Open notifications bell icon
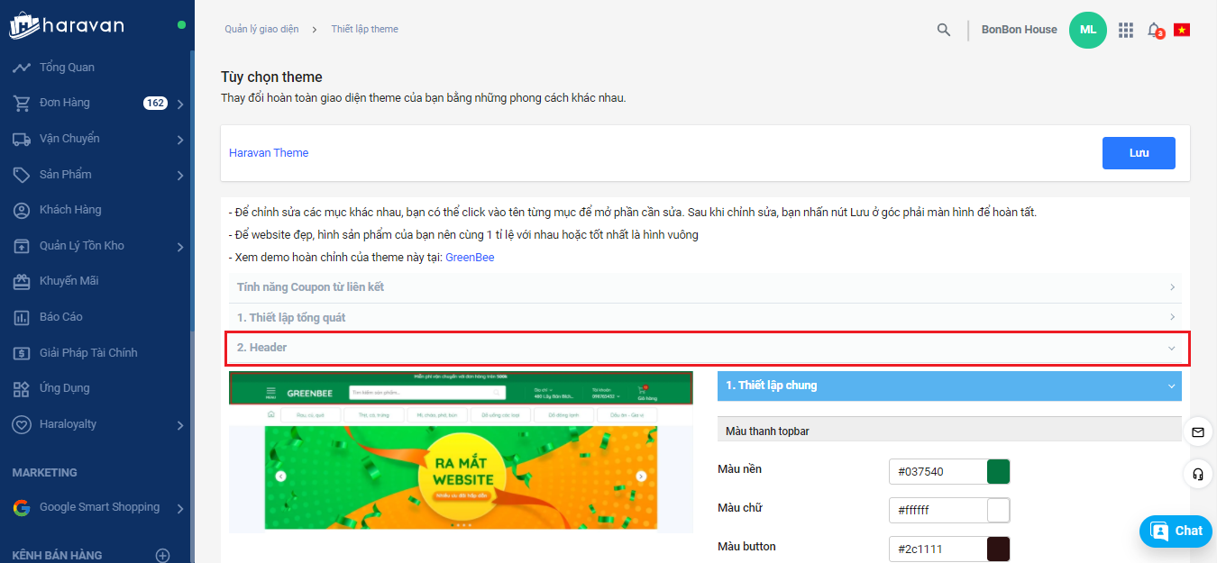The image size is (1217, 563). coord(1155,31)
